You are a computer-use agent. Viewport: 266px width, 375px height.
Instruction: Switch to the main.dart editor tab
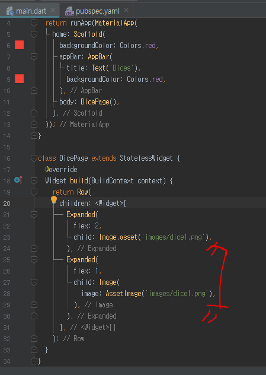(30, 11)
